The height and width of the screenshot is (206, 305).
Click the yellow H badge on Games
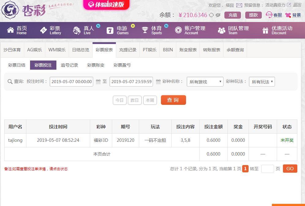pyautogui.click(x=133, y=26)
